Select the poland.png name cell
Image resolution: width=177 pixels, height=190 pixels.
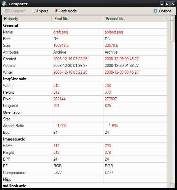pos(135,32)
